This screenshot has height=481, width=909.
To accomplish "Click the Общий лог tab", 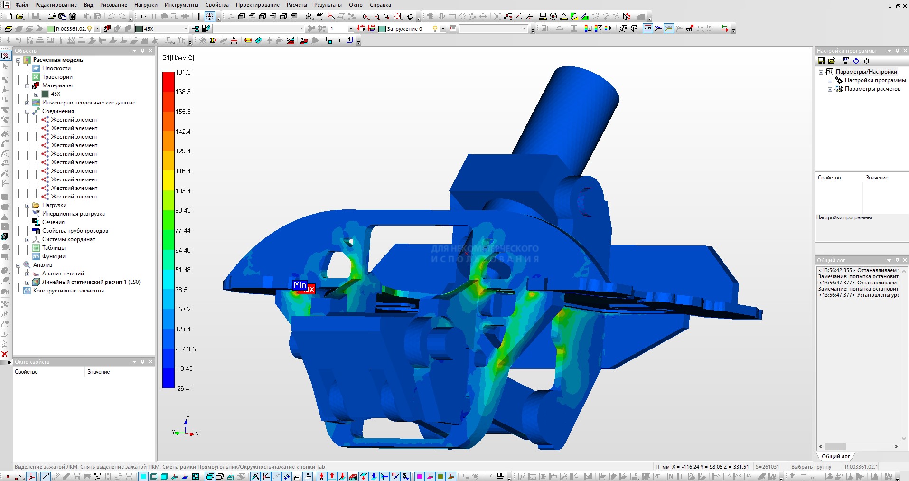I will tap(835, 456).
